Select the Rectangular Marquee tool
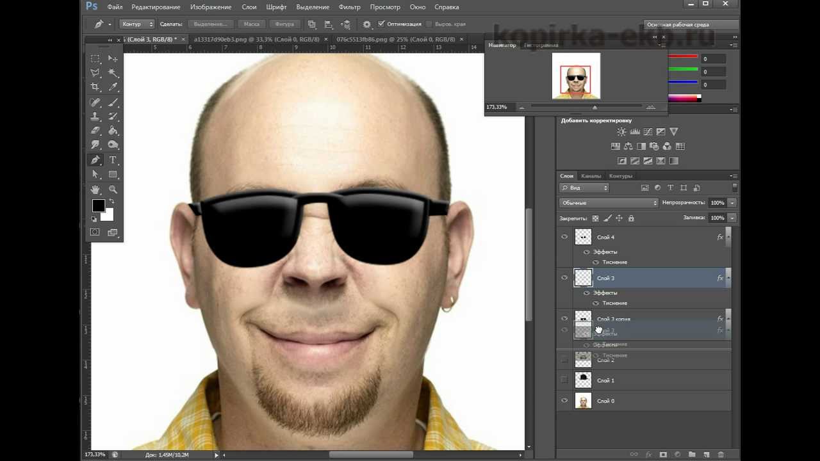 pyautogui.click(x=95, y=58)
